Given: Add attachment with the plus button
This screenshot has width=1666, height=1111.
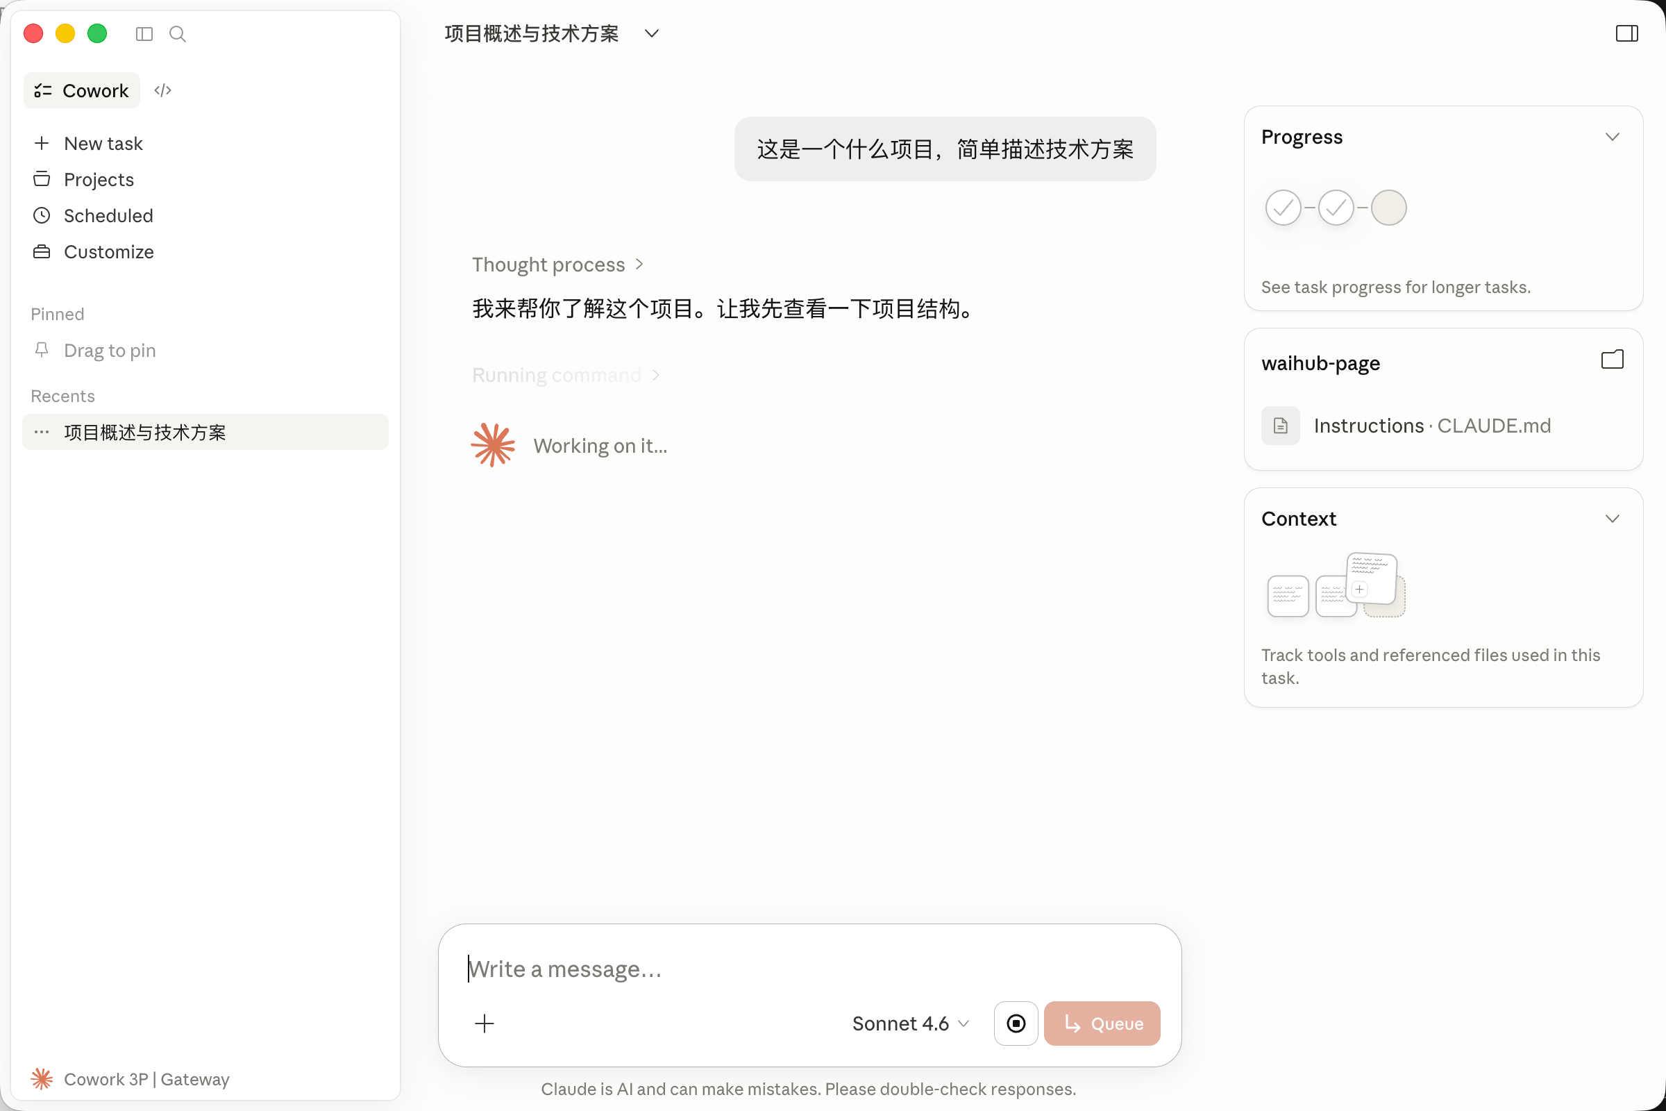Looking at the screenshot, I should [x=485, y=1024].
